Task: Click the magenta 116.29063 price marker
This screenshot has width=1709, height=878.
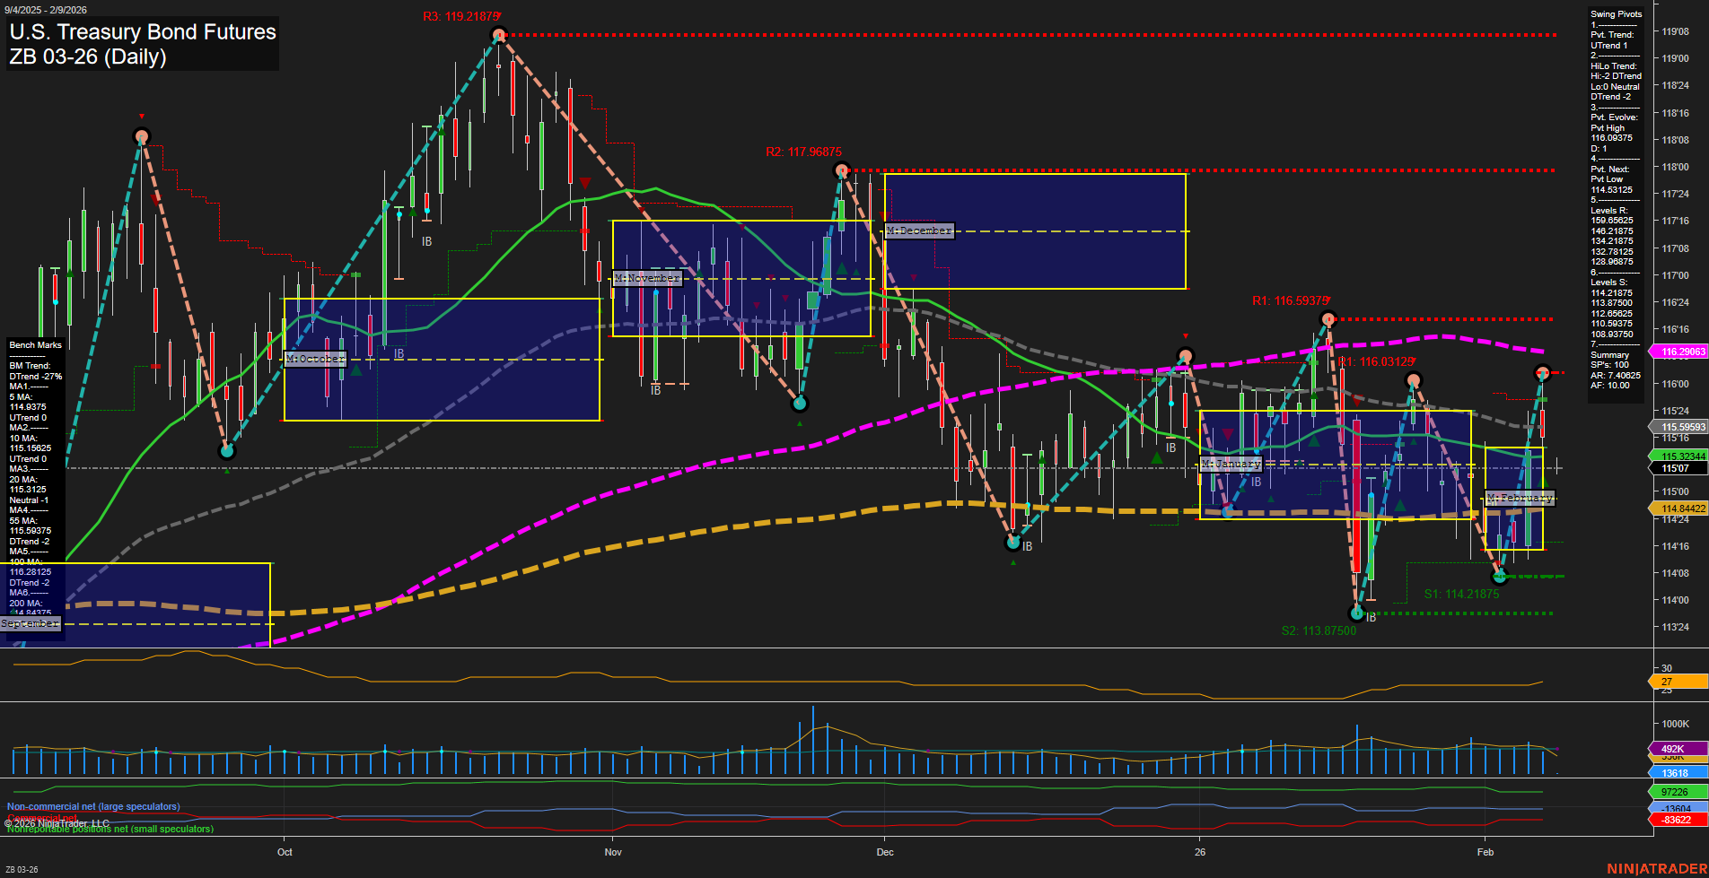Action: point(1678,352)
